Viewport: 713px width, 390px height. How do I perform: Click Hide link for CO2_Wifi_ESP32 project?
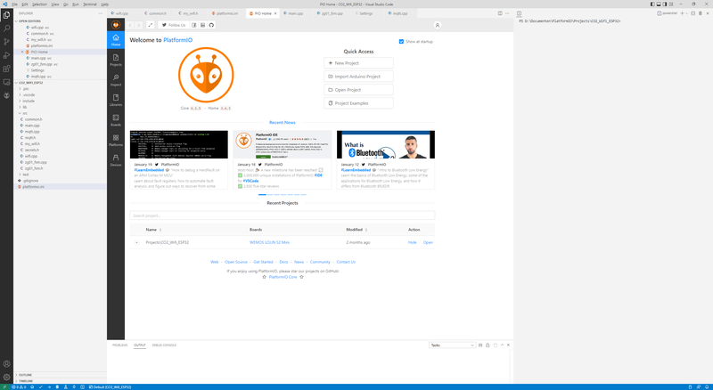(x=413, y=242)
